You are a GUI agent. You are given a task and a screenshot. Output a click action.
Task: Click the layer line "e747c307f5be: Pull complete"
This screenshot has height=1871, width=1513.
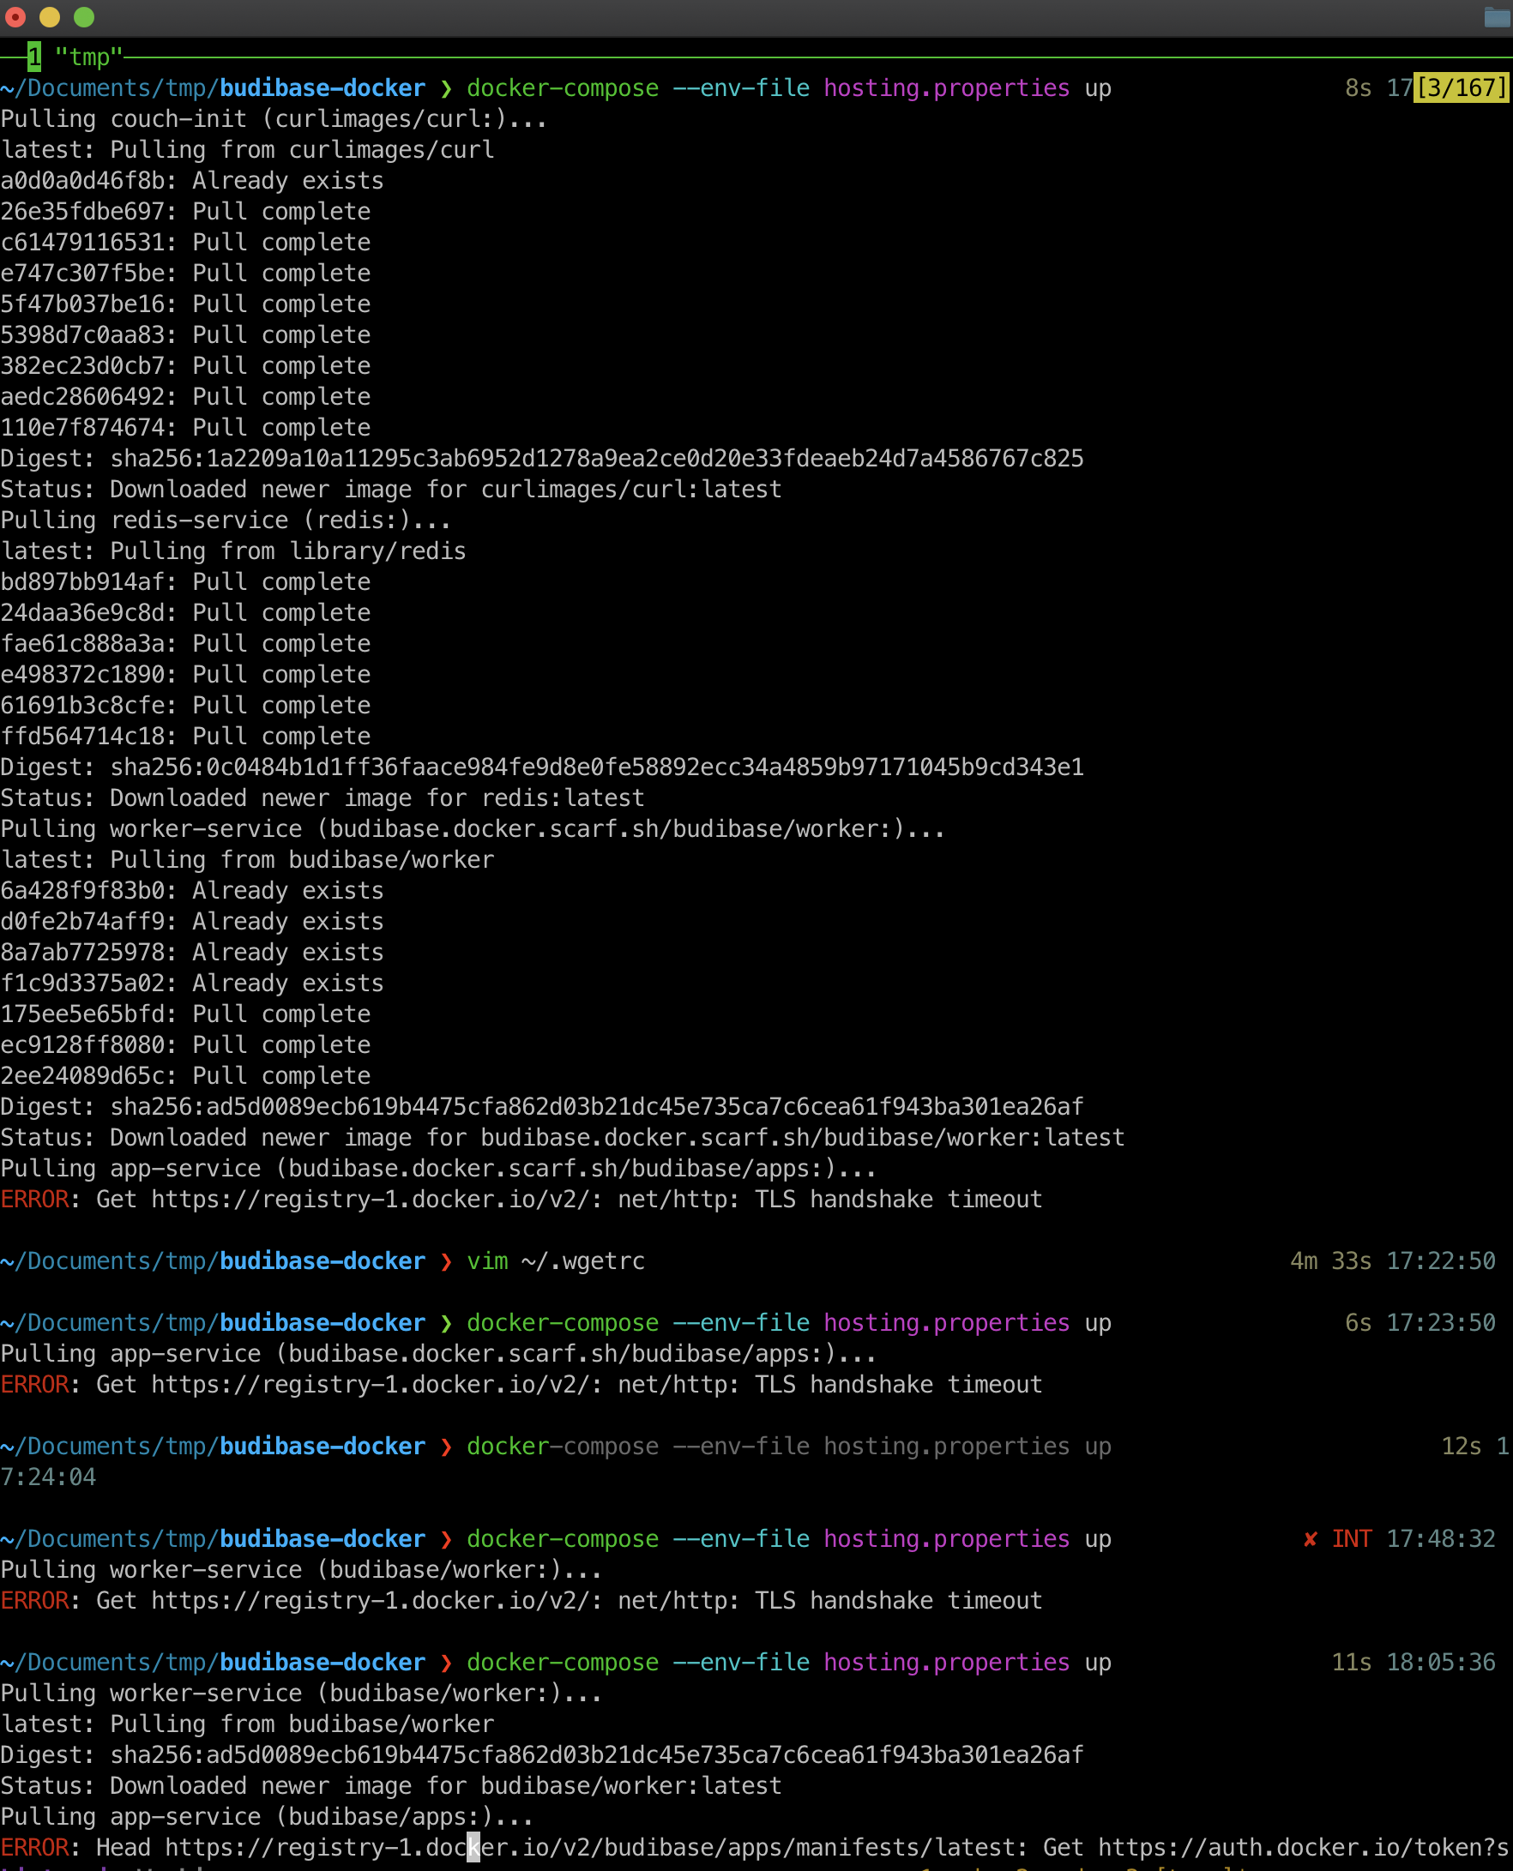click(x=185, y=274)
